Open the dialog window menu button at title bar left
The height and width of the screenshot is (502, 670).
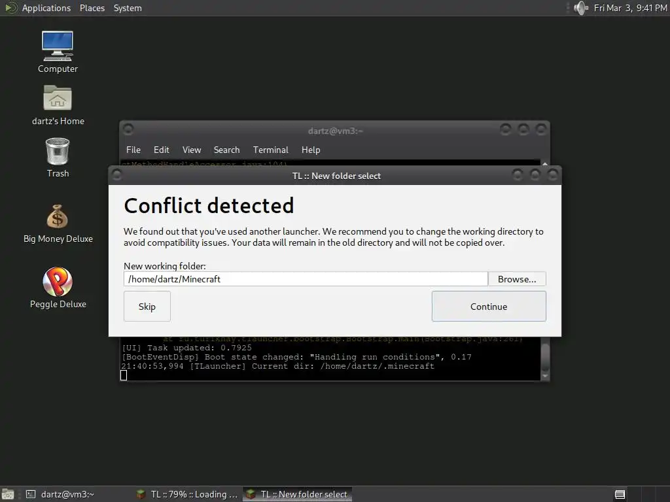117,175
